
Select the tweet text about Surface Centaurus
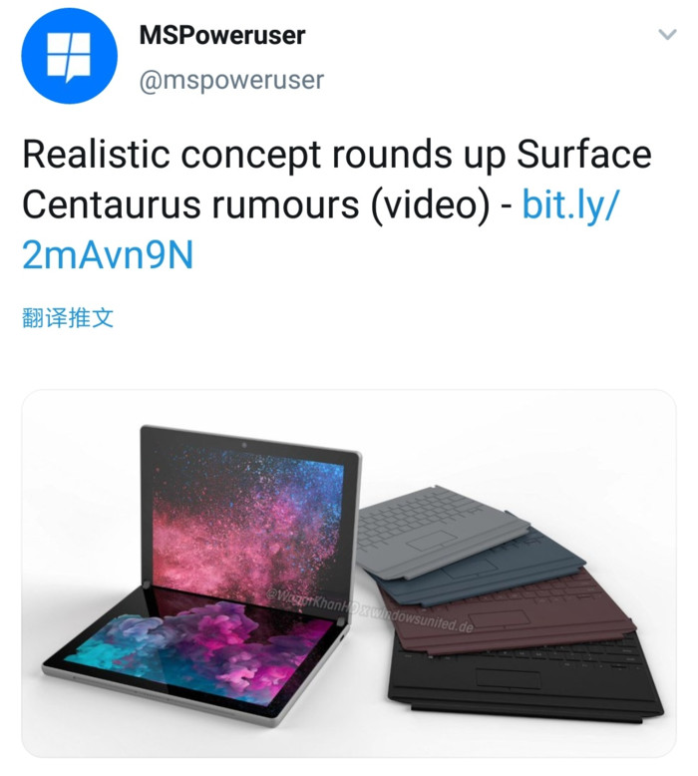click(336, 204)
